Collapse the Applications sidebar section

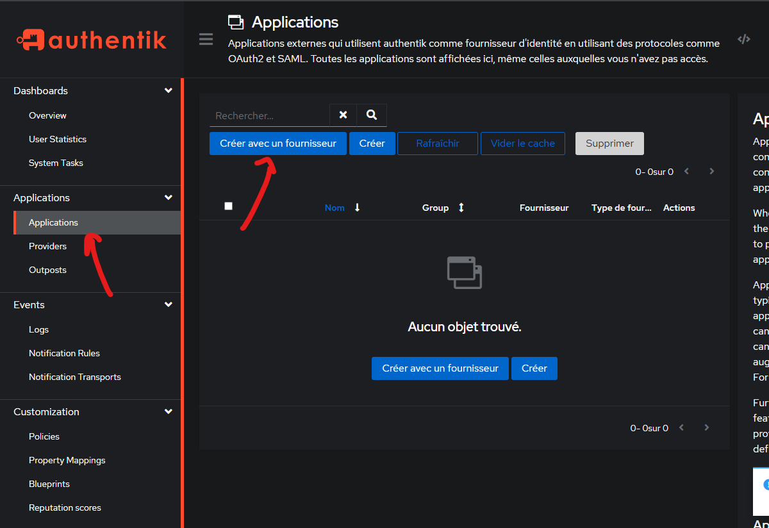(x=168, y=197)
